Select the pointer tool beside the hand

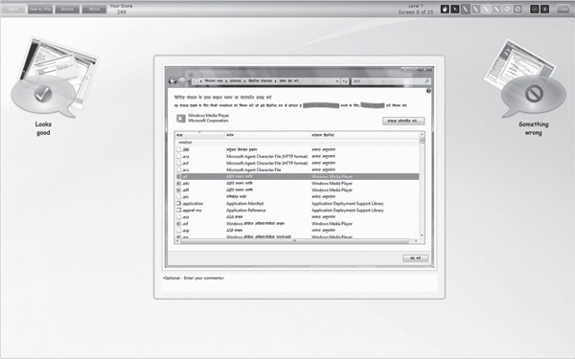[x=454, y=10]
